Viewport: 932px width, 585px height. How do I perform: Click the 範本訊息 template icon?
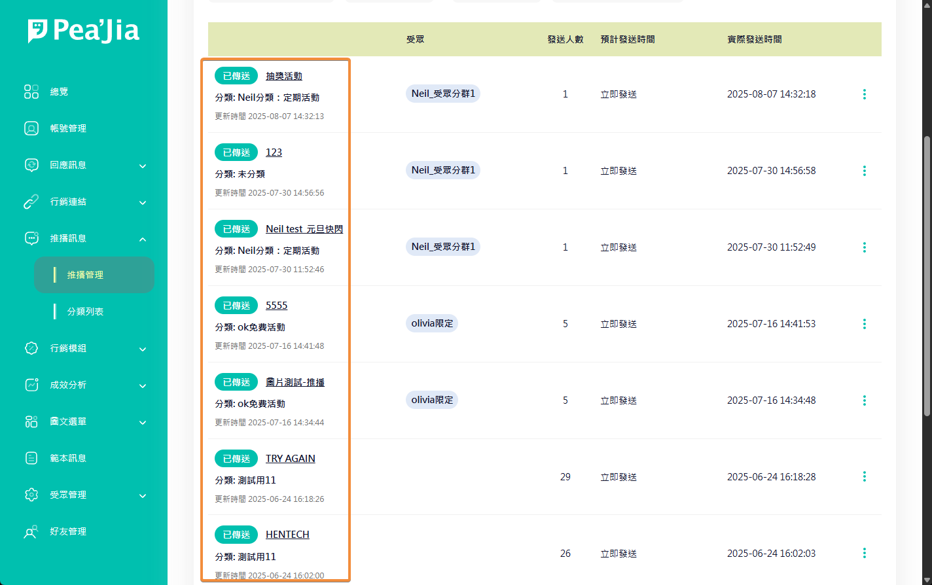(31, 458)
